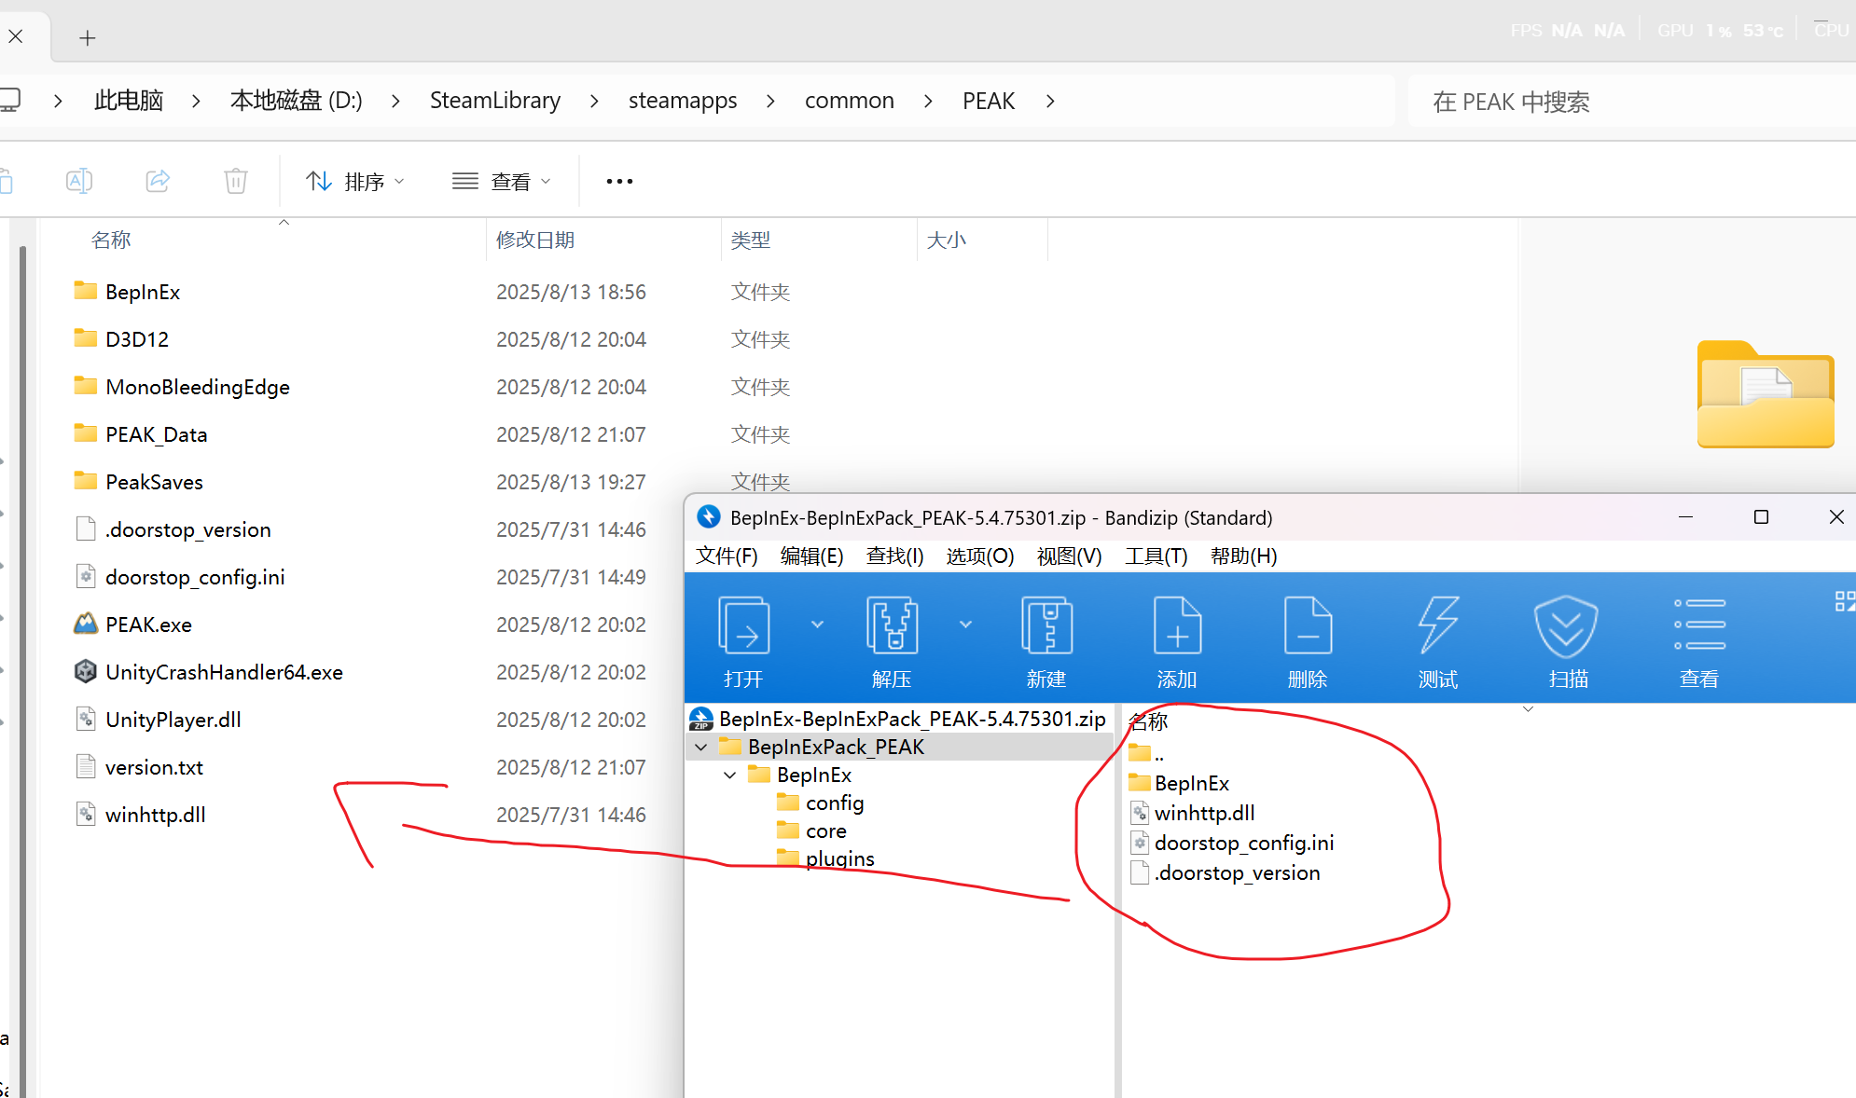Screen dimensions: 1856x1098
Task: Go to steamapps in the breadcrumb
Action: tap(683, 101)
